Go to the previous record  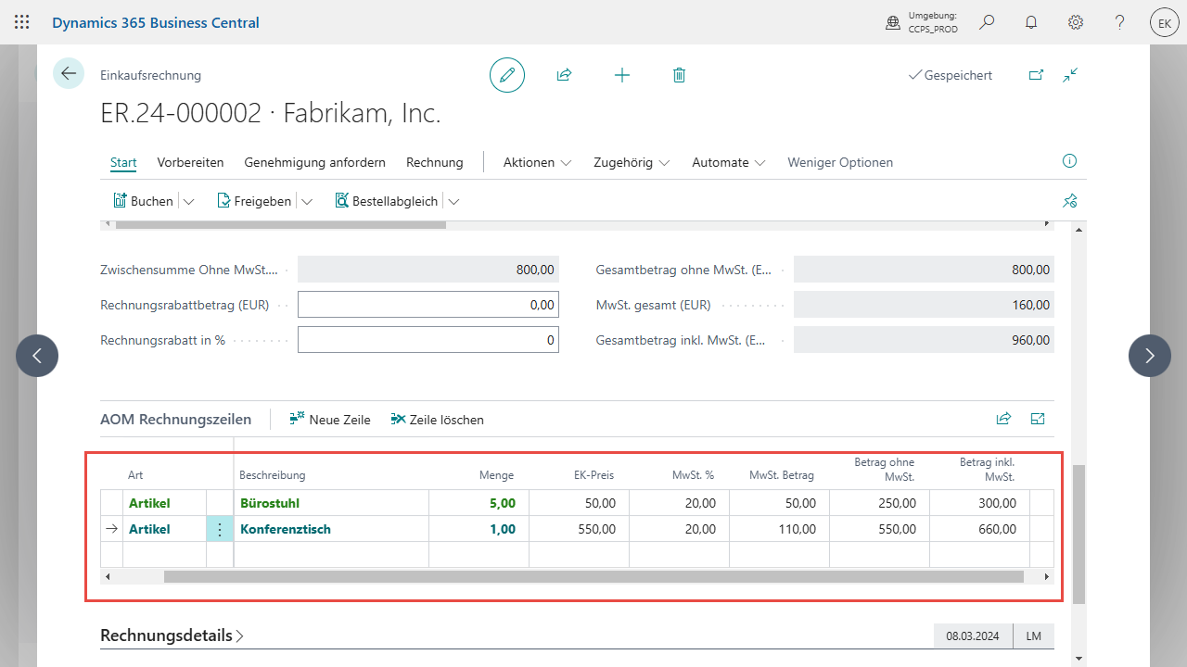click(37, 356)
